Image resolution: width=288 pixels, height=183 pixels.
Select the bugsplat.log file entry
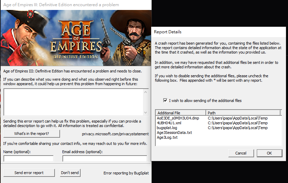point(167,128)
